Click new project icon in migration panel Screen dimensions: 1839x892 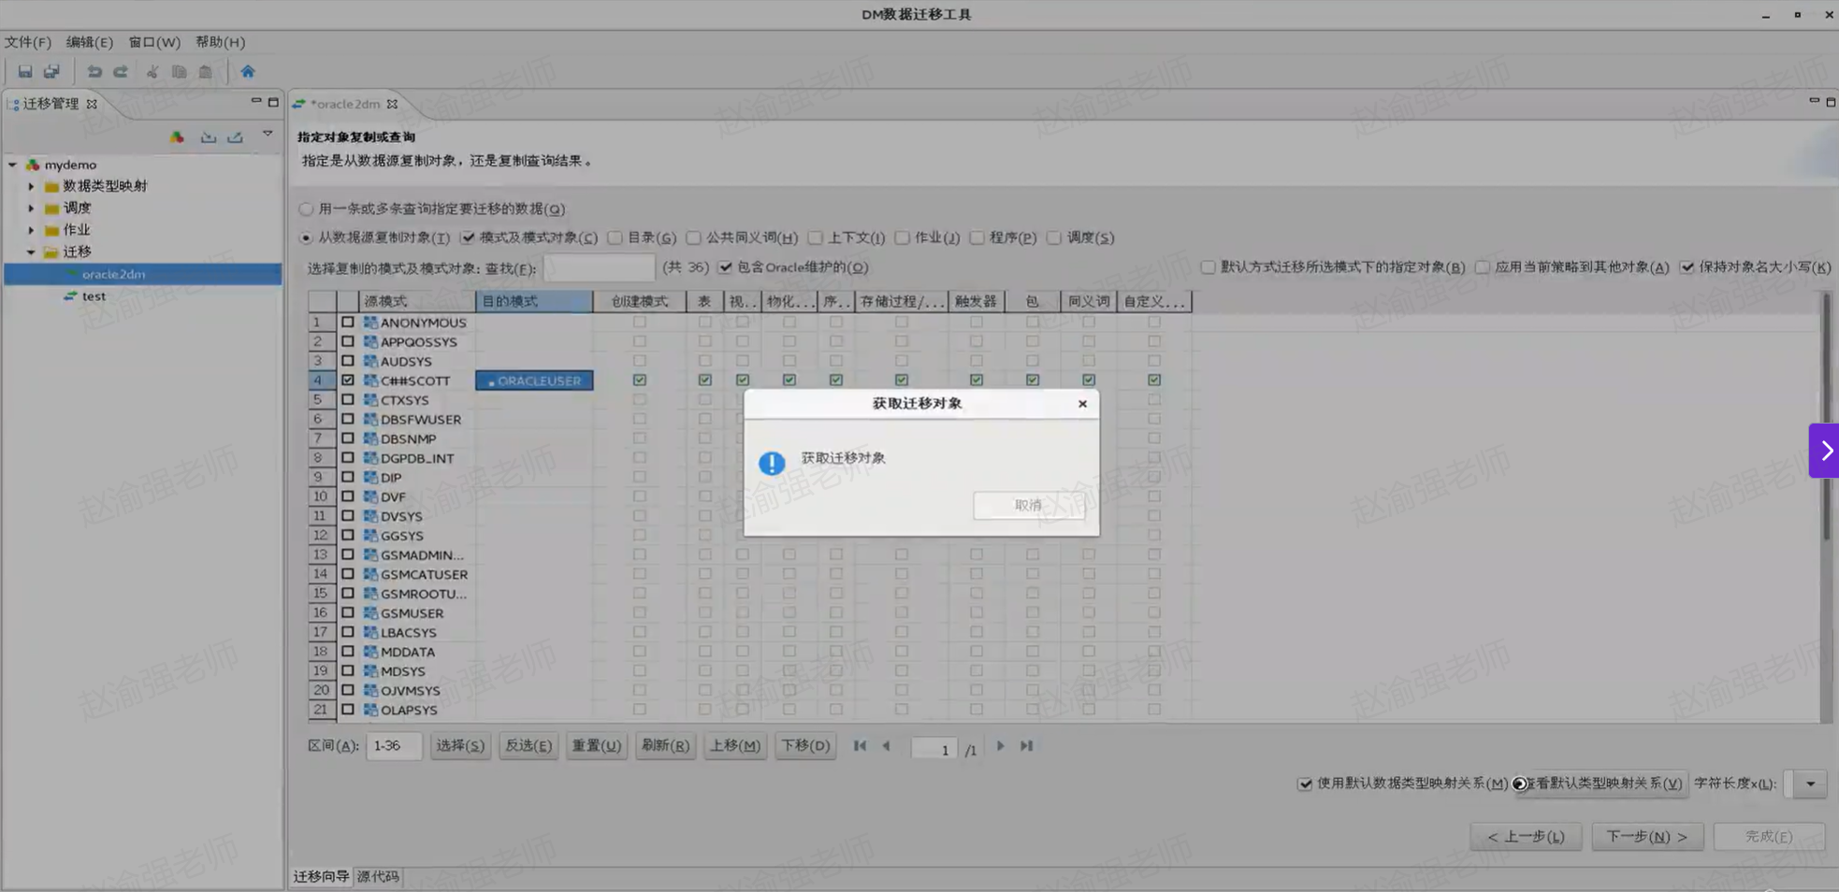point(177,137)
